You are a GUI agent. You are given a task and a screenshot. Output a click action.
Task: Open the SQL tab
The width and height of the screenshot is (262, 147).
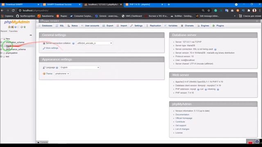(x=60, y=26)
